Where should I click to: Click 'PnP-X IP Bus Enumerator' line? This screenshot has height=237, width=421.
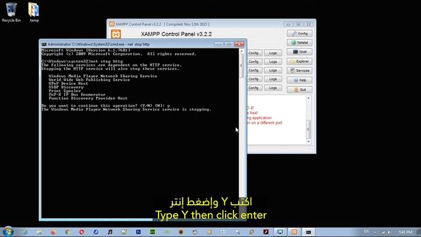[x=77, y=95]
